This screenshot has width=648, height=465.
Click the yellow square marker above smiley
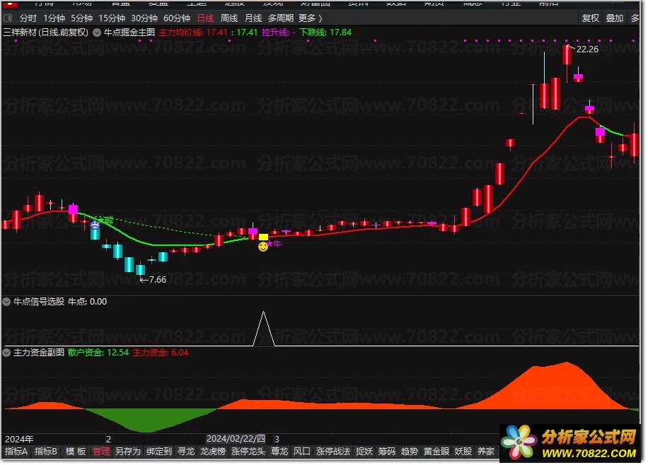[263, 237]
